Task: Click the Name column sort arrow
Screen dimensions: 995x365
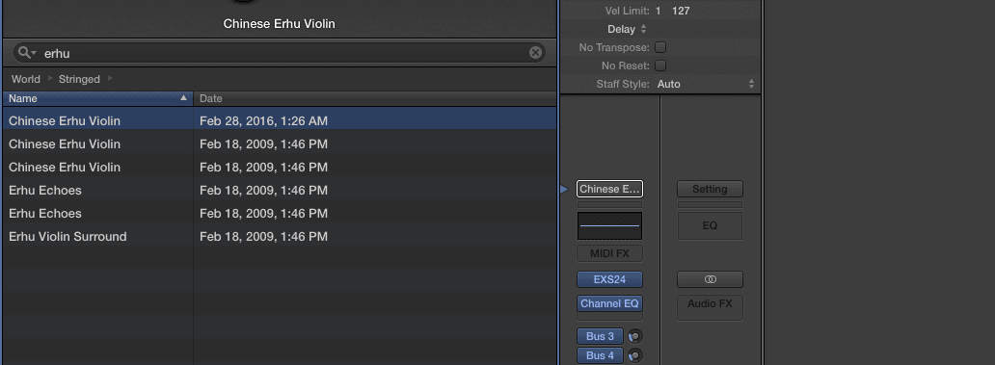Action: pyautogui.click(x=184, y=98)
